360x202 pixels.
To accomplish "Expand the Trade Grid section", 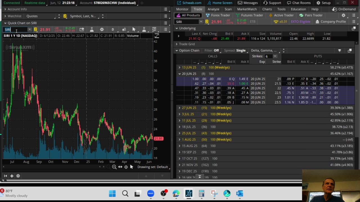I will [x=177, y=44].
